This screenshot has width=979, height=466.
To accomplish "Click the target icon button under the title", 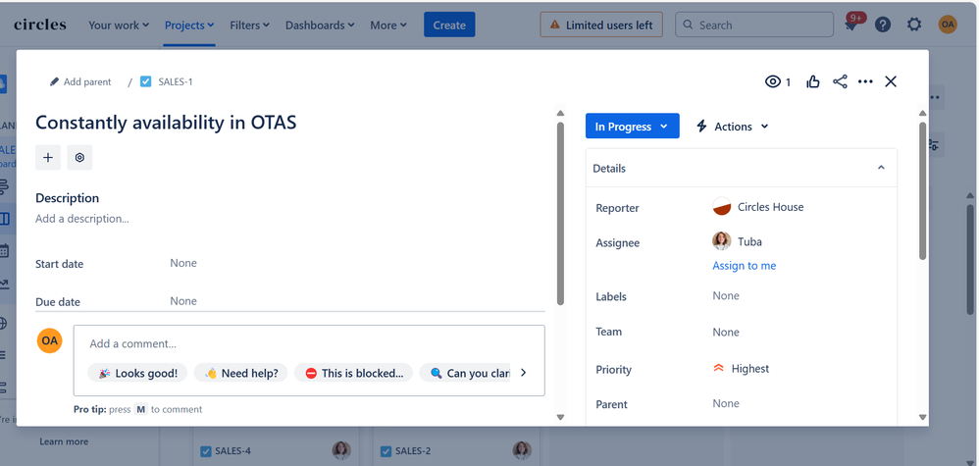I will coord(79,157).
